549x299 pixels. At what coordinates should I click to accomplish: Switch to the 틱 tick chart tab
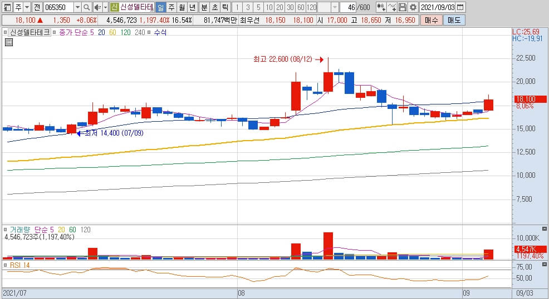pyautogui.click(x=225, y=7)
